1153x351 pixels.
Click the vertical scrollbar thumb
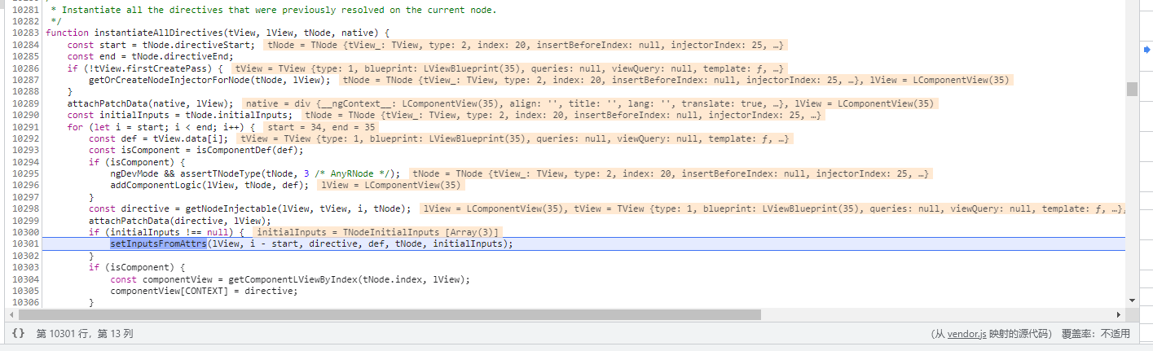(1132, 89)
